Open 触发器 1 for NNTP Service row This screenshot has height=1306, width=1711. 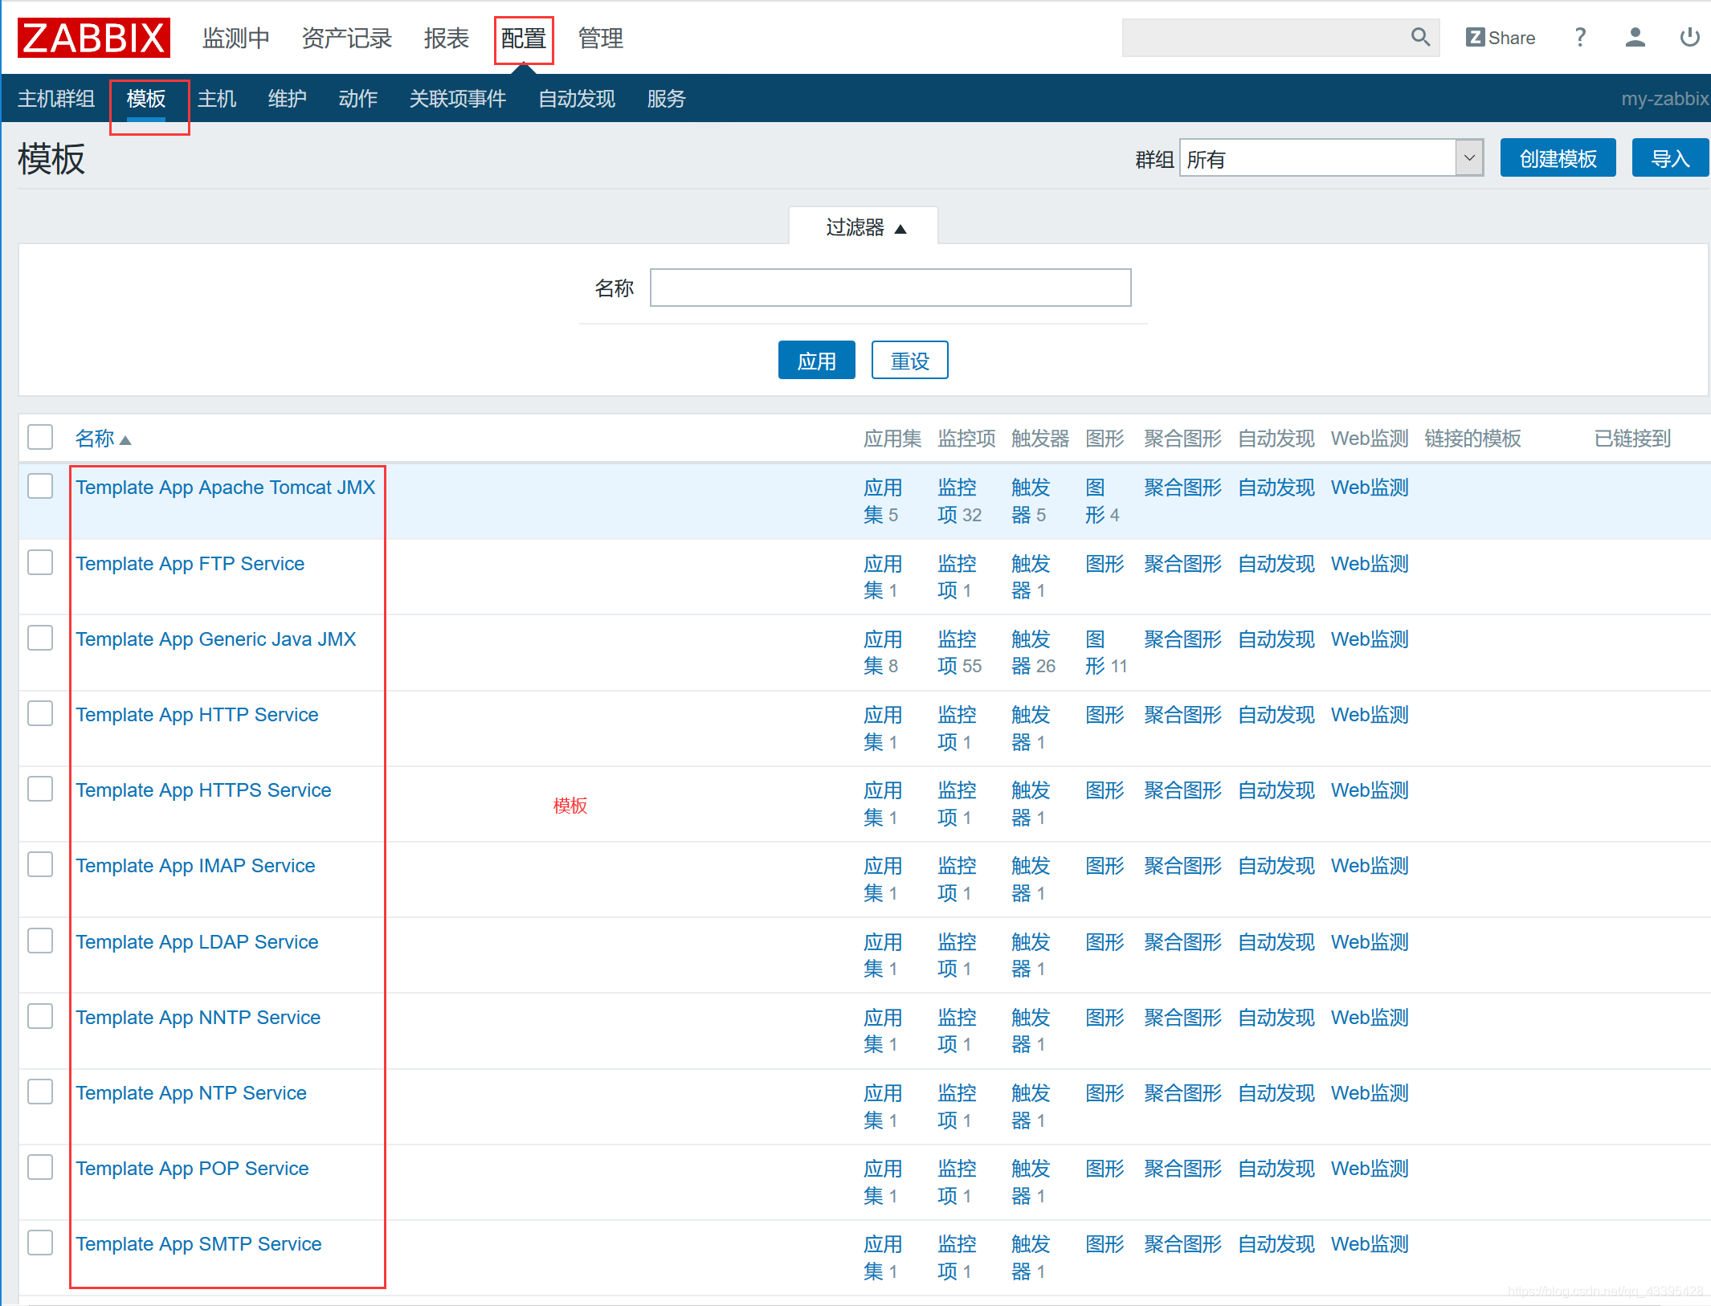pyautogui.click(x=1031, y=1031)
